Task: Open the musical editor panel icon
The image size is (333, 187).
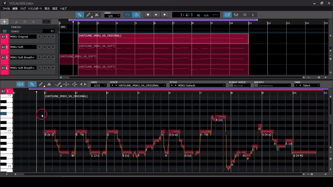Action: click(x=227, y=15)
